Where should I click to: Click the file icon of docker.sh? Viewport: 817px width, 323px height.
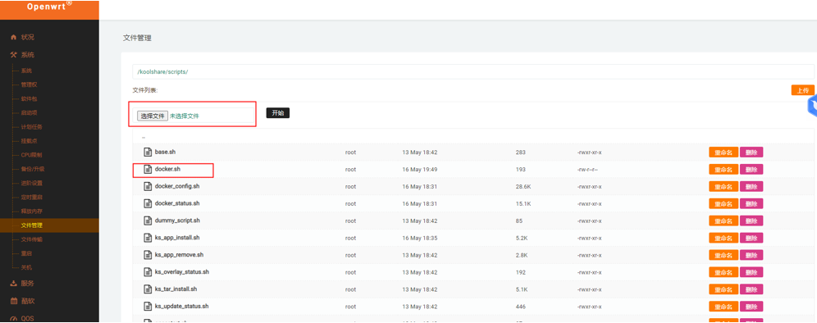click(x=148, y=170)
